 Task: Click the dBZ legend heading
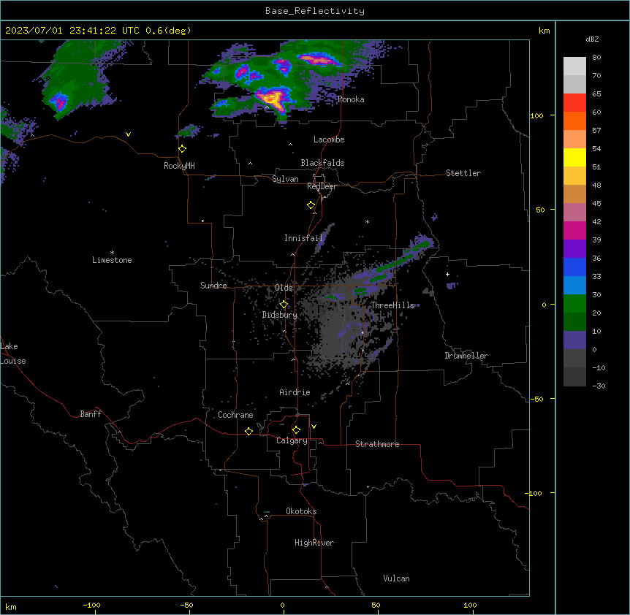592,39
